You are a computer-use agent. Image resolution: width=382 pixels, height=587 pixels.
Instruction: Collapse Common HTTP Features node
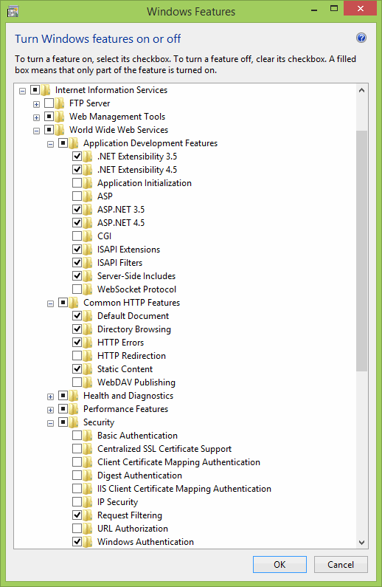pos(50,303)
